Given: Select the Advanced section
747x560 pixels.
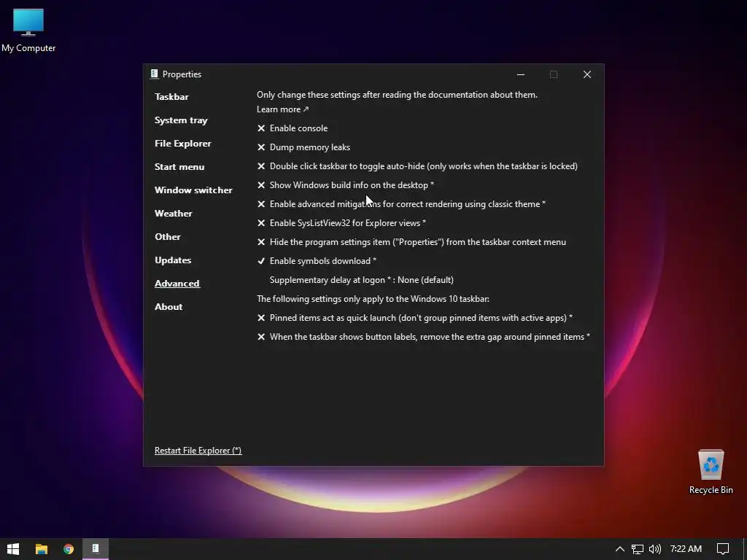Looking at the screenshot, I should coord(177,284).
